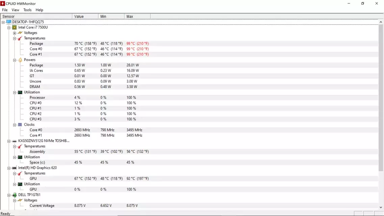The image size is (384, 216).
Task: Click the Package power row label
Action: point(36,65)
